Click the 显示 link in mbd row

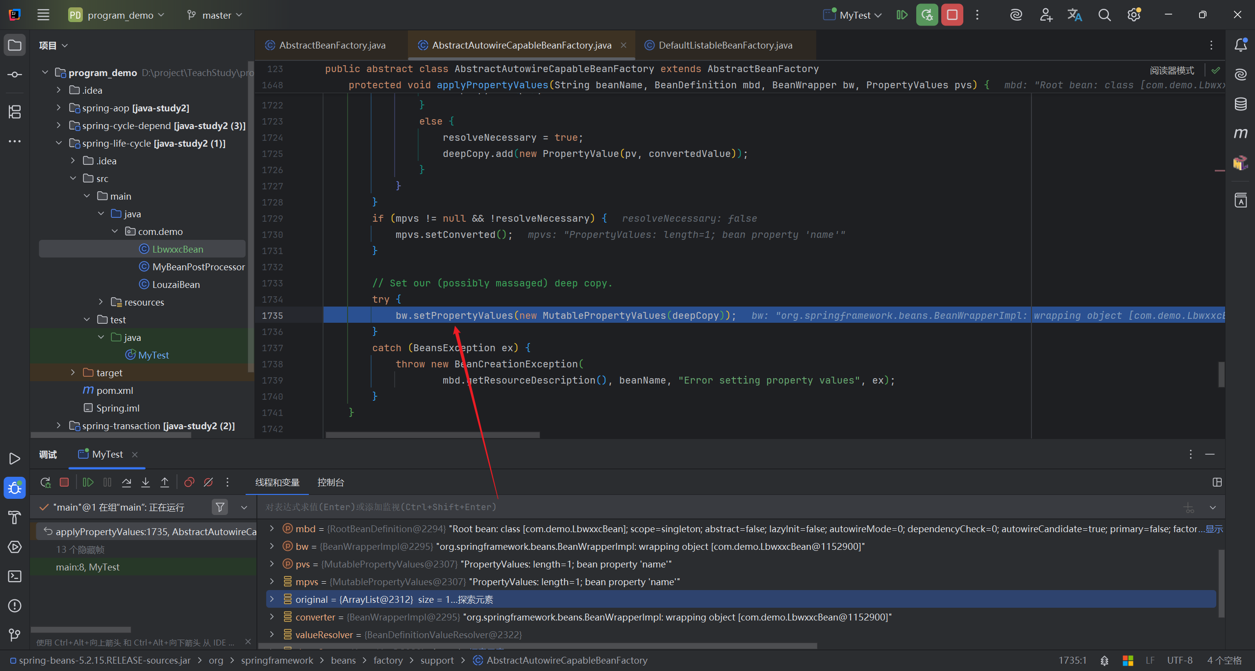click(1214, 529)
